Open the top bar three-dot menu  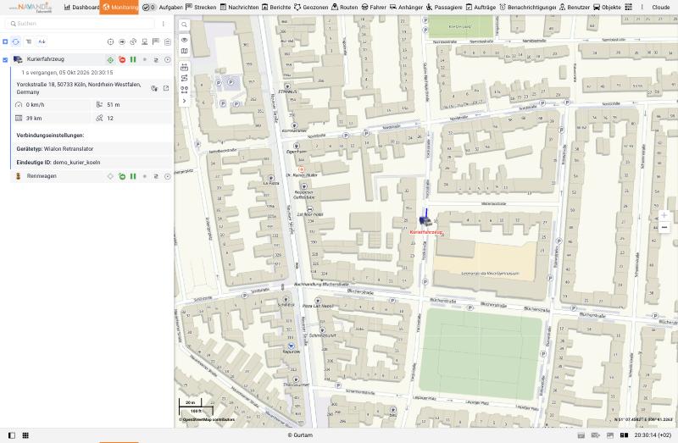pos(642,8)
